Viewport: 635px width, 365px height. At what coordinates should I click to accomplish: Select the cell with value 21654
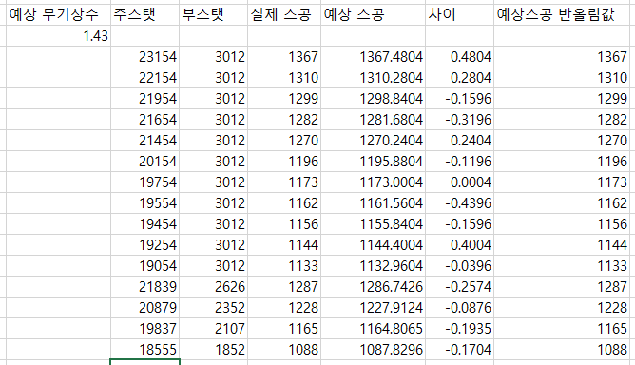point(145,120)
